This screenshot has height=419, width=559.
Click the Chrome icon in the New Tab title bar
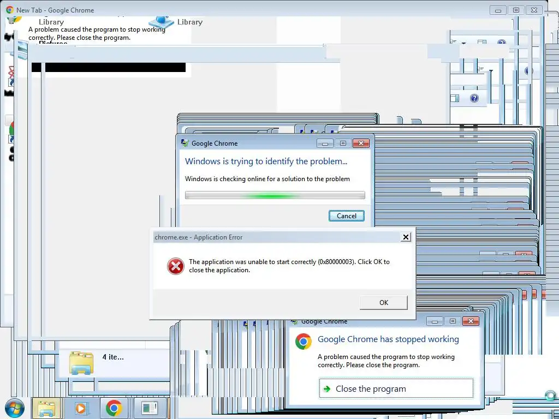click(x=10, y=10)
